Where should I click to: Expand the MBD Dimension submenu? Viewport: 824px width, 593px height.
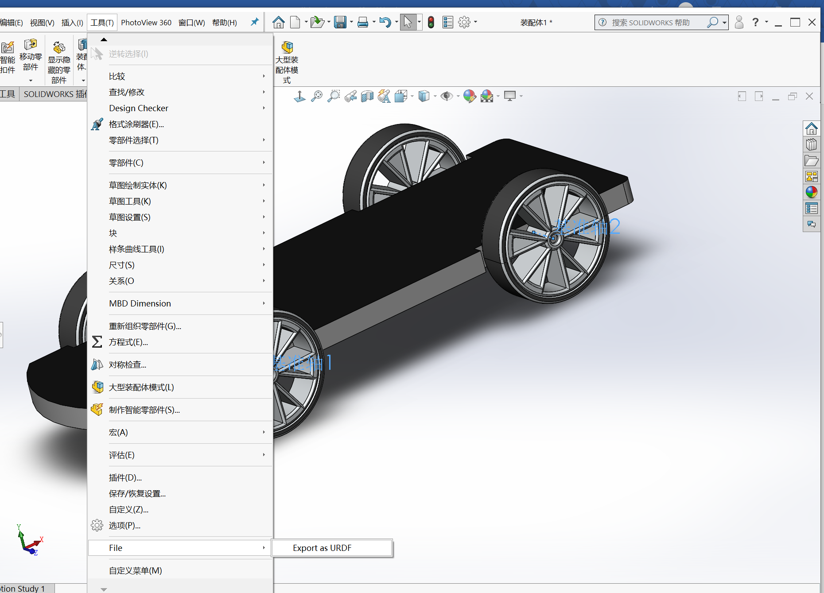pos(180,303)
